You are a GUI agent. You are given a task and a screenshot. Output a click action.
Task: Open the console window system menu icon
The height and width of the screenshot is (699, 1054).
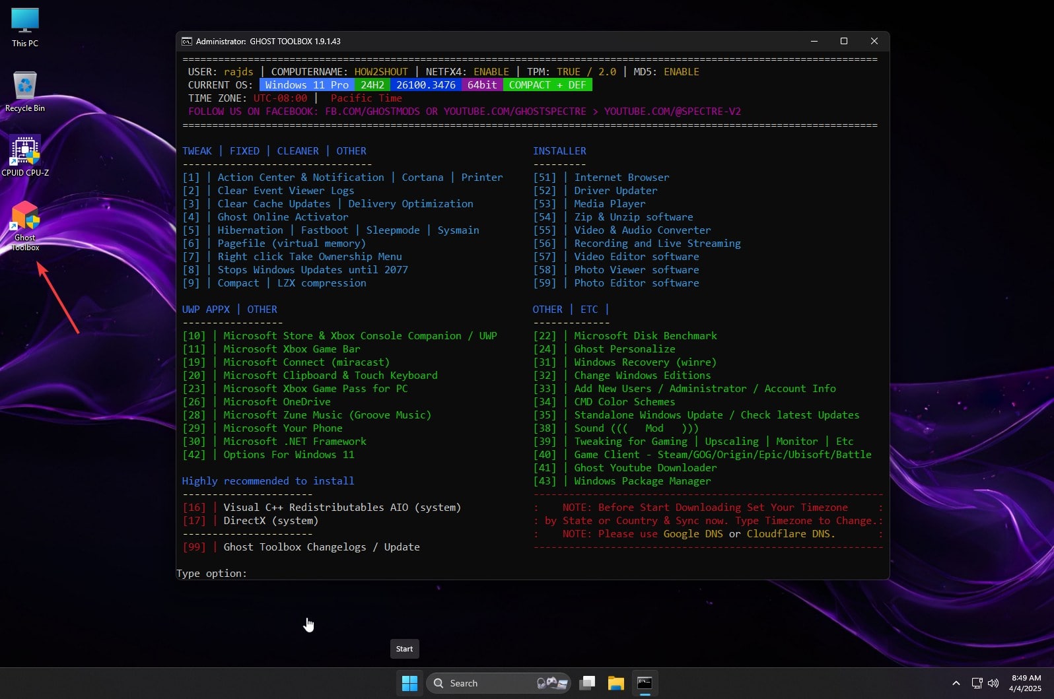pyautogui.click(x=187, y=42)
